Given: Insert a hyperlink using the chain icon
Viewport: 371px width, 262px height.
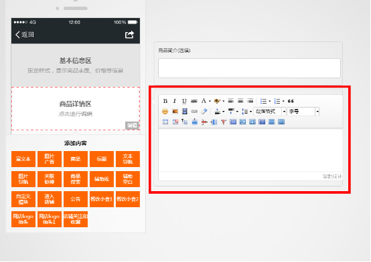Looking at the screenshot, I should click(194, 111).
